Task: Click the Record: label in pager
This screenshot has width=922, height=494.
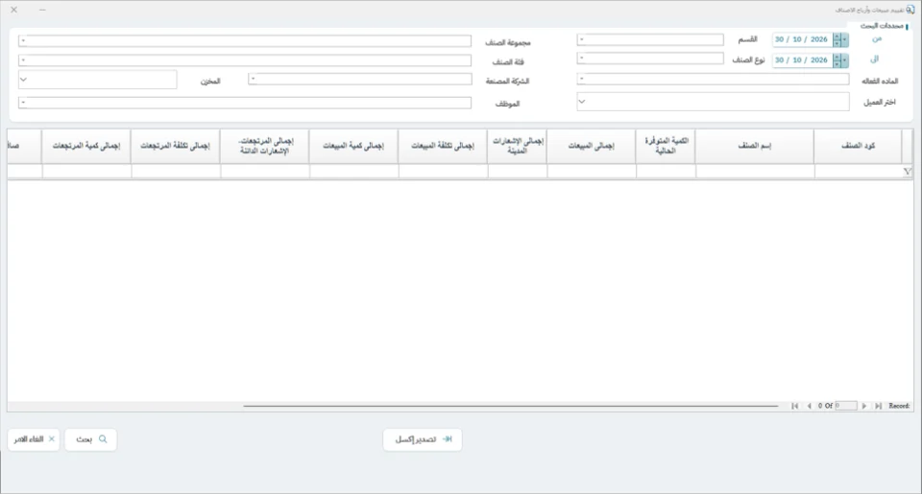Action: point(899,406)
